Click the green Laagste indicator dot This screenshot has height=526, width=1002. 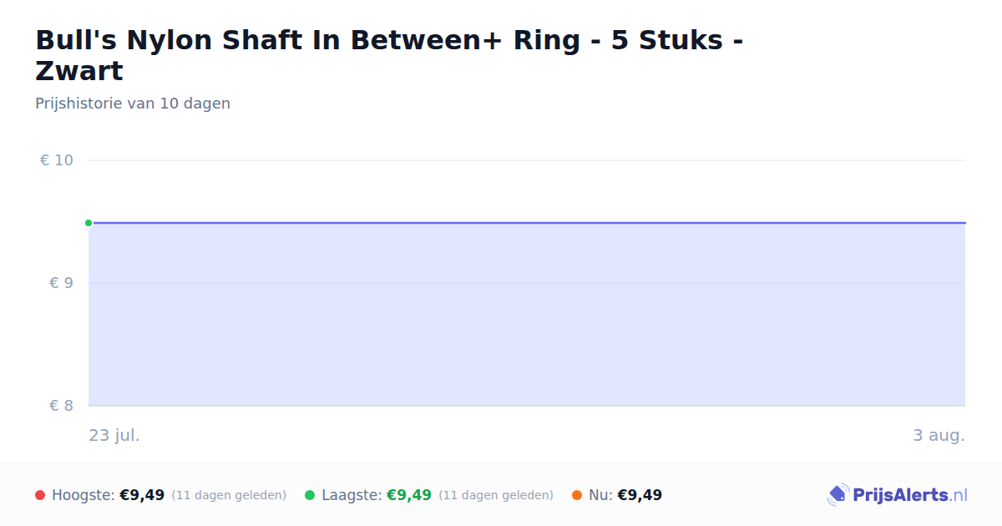coord(310,495)
